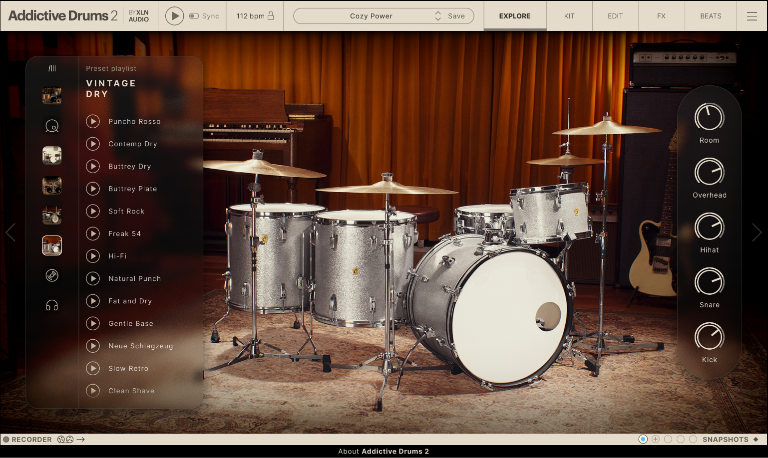Select the active blue snapshot slot
The image size is (768, 458).
643,439
